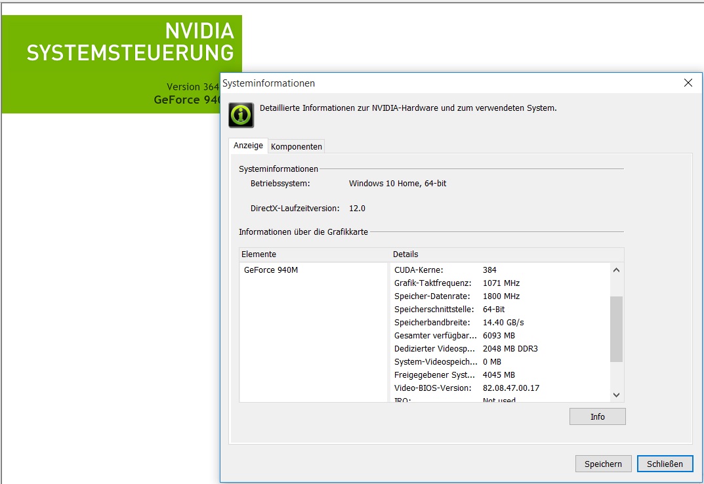Click the value 82.08.47.00.17
This screenshot has width=704, height=484.
[x=511, y=388]
